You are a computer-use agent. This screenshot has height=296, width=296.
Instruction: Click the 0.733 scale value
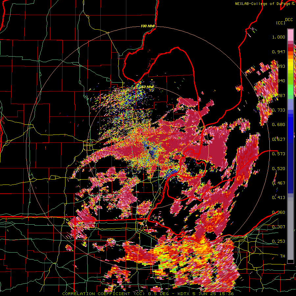tap(279, 110)
